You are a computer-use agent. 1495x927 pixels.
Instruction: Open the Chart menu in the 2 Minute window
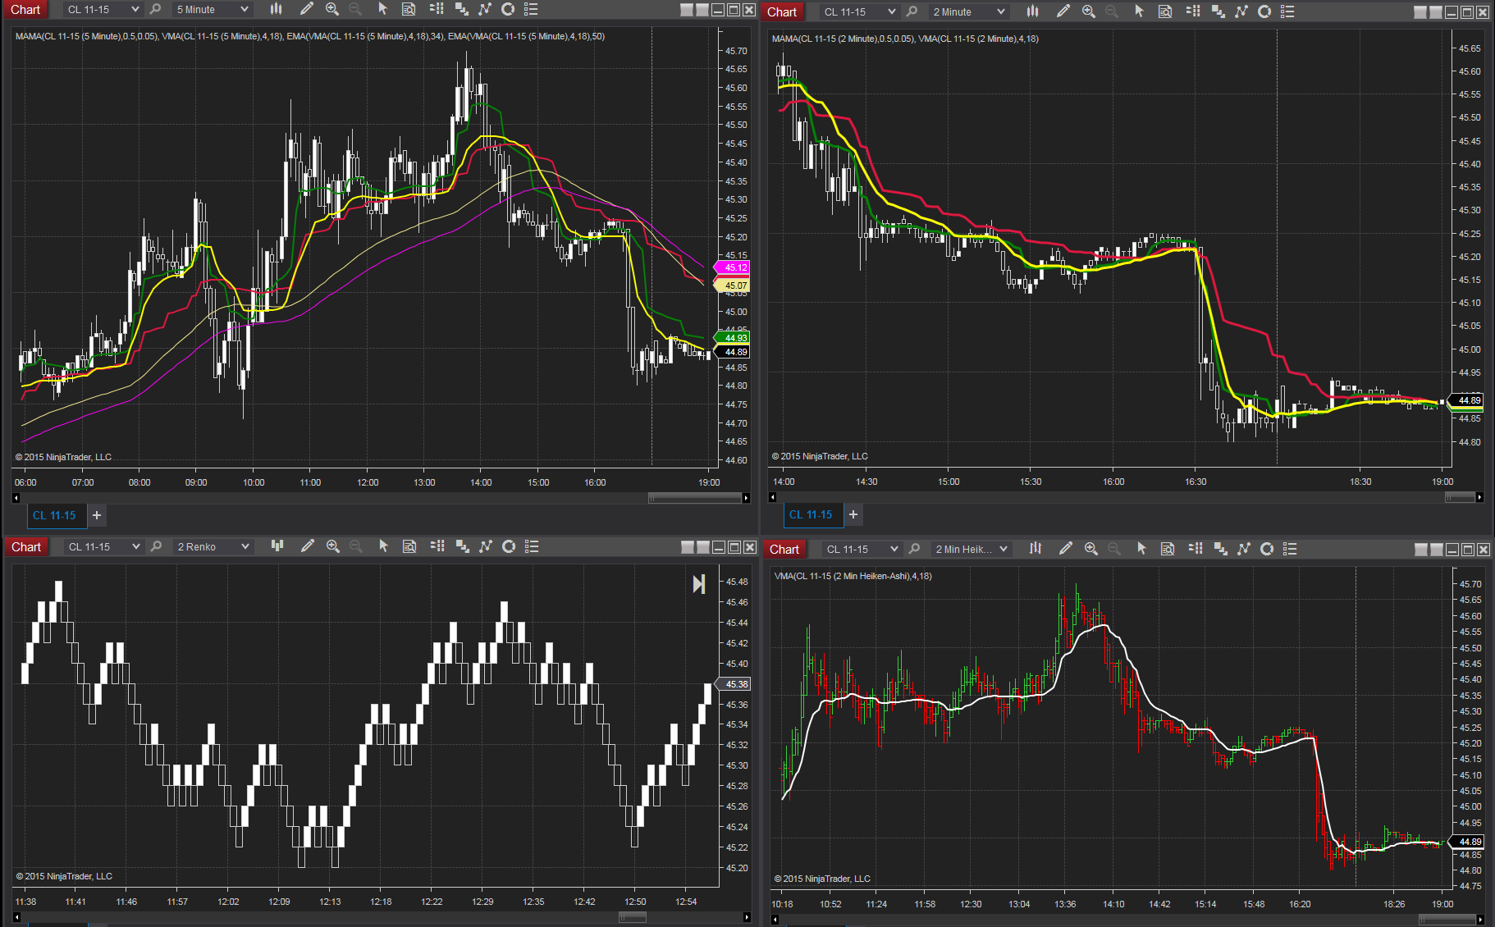[782, 12]
